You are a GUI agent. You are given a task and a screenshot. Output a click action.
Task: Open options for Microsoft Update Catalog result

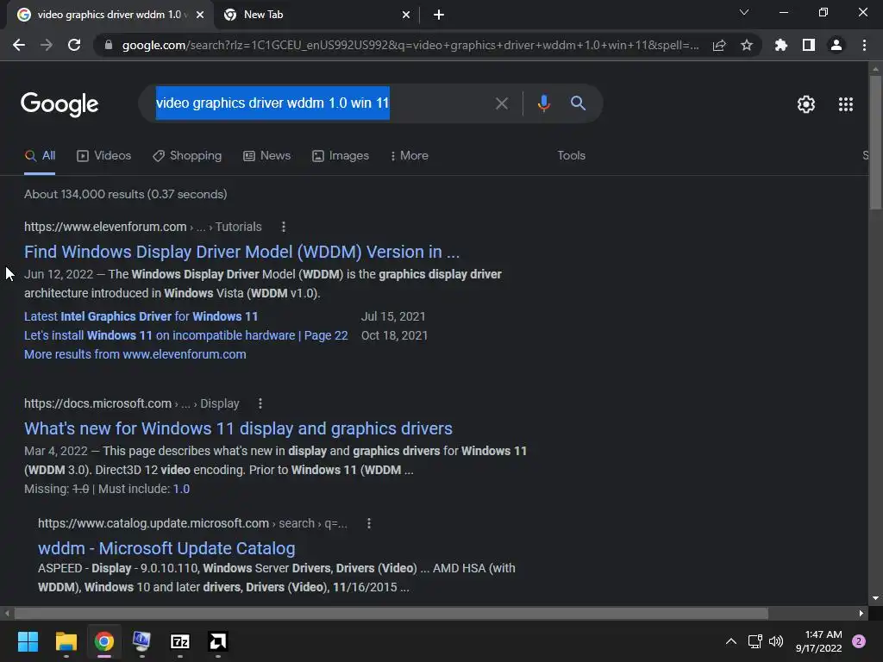[x=369, y=523]
